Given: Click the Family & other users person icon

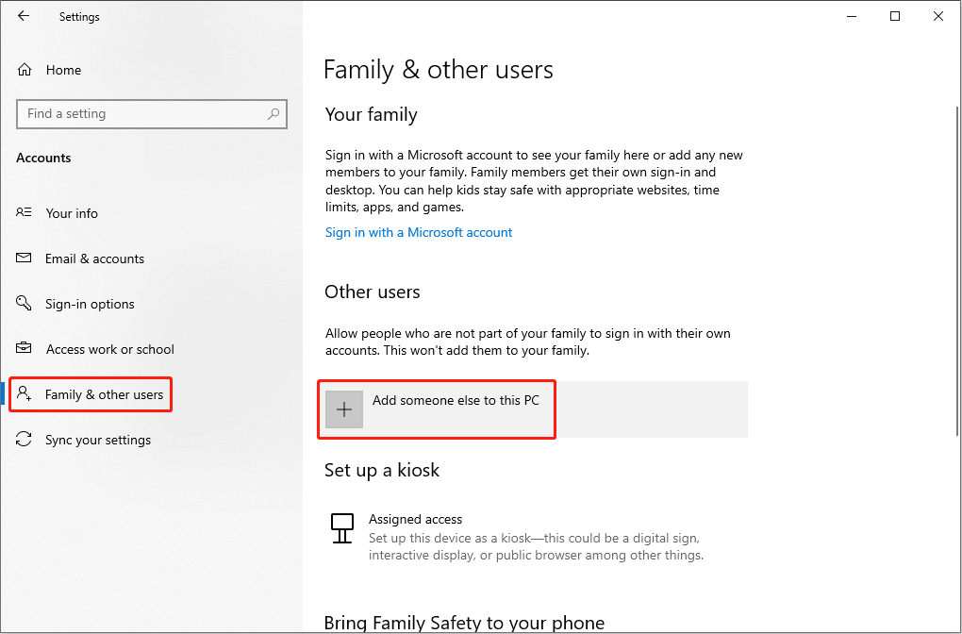Looking at the screenshot, I should coord(24,393).
